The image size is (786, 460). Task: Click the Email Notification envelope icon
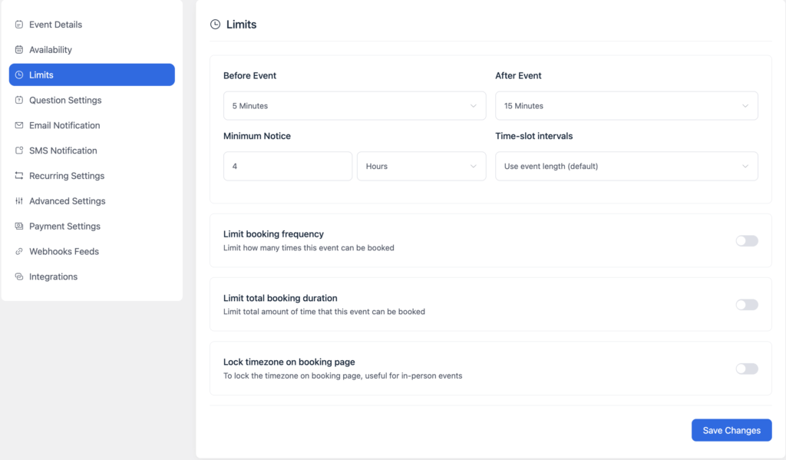coord(19,125)
